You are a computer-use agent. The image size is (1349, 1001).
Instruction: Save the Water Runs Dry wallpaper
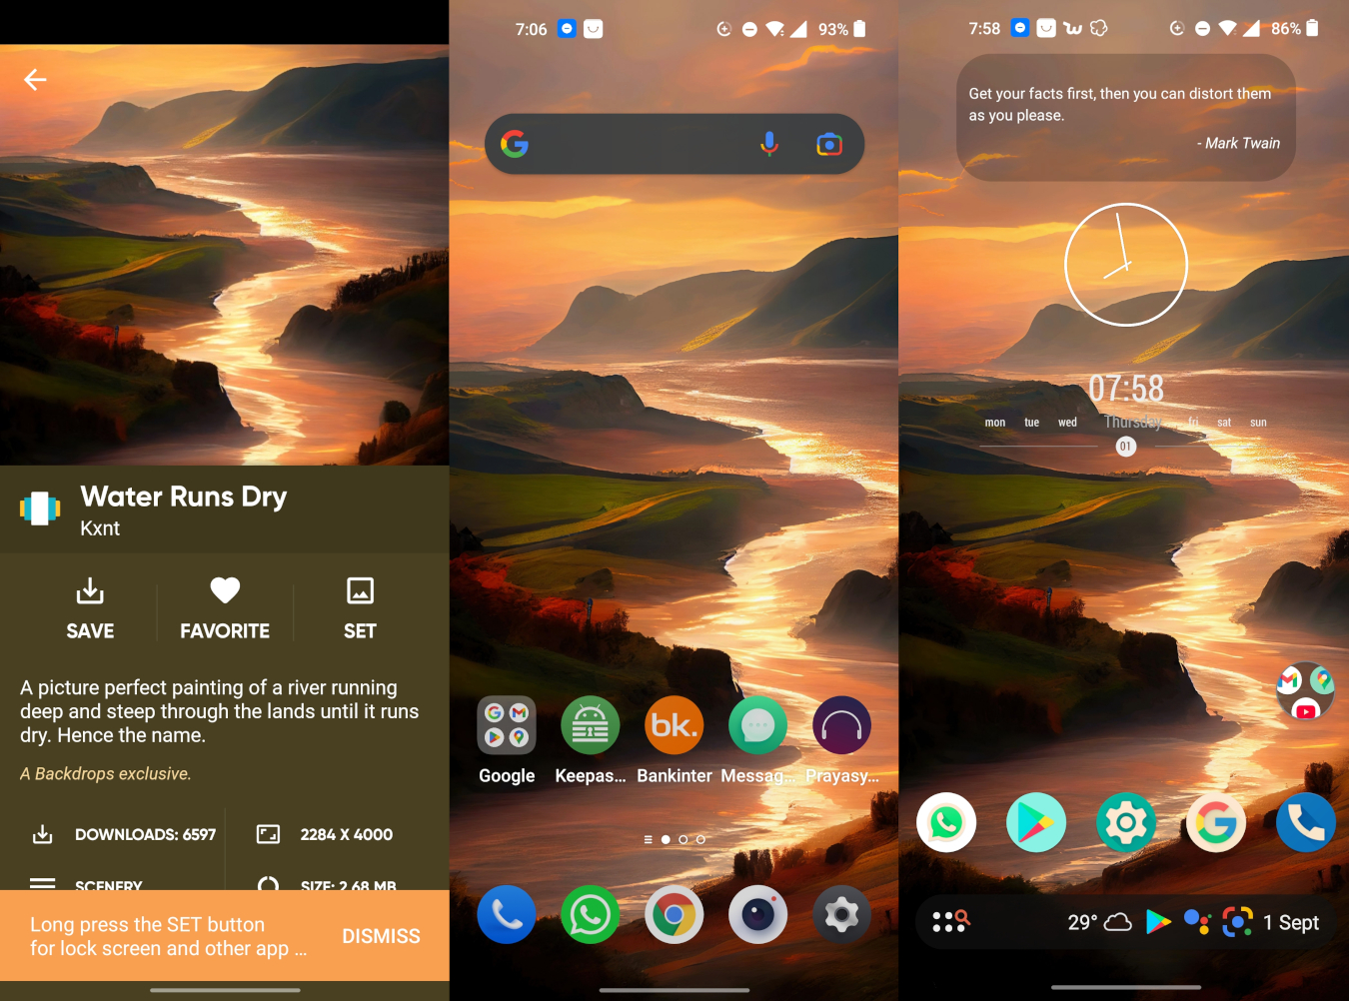click(x=90, y=606)
